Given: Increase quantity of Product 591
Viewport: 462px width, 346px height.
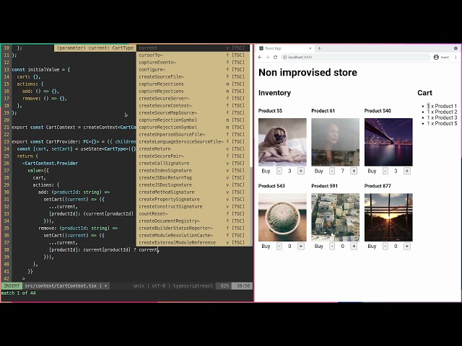Looking at the screenshot, I should (354, 247).
